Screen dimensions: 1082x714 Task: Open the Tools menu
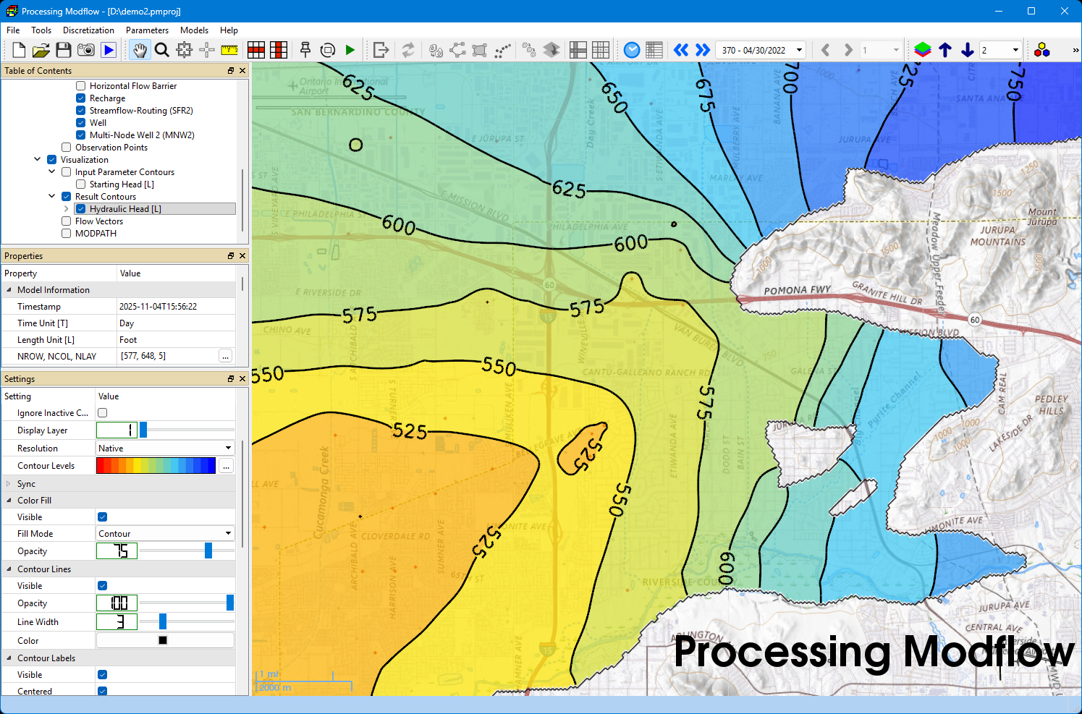pos(41,30)
